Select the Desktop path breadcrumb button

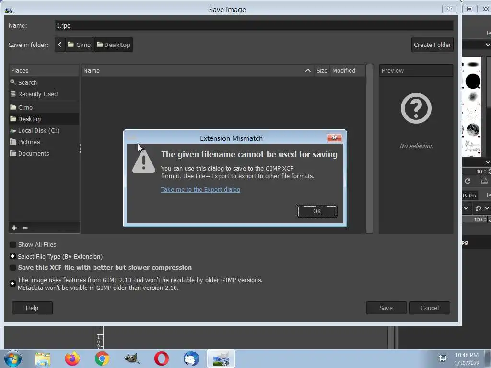(113, 45)
